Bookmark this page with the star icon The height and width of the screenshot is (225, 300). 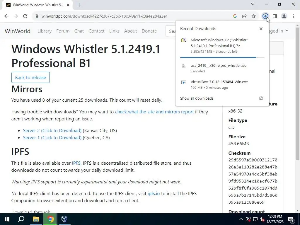pyautogui.click(x=254, y=16)
